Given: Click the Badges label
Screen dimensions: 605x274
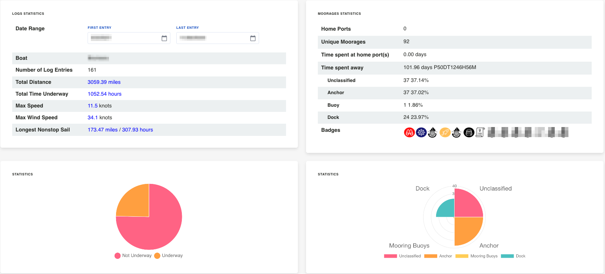Looking at the screenshot, I should click(331, 130).
